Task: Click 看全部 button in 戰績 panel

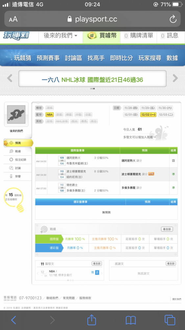Action: pyautogui.click(x=167, y=229)
